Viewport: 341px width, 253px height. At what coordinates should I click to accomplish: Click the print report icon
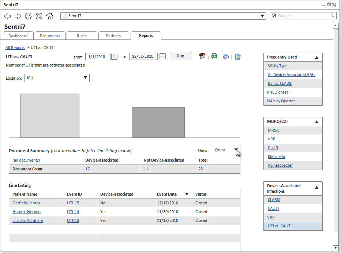pos(226,56)
